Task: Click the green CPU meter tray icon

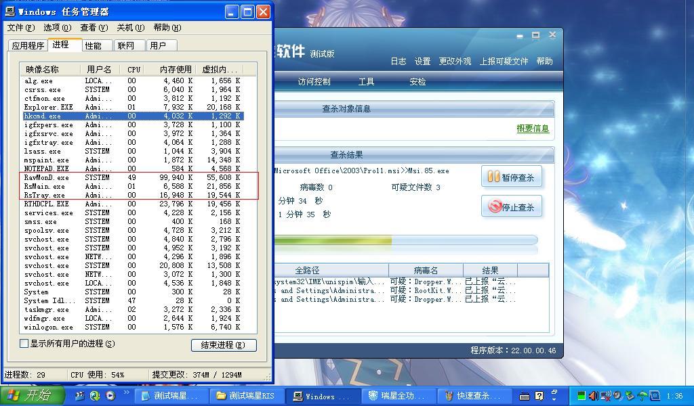Action: 581,396
